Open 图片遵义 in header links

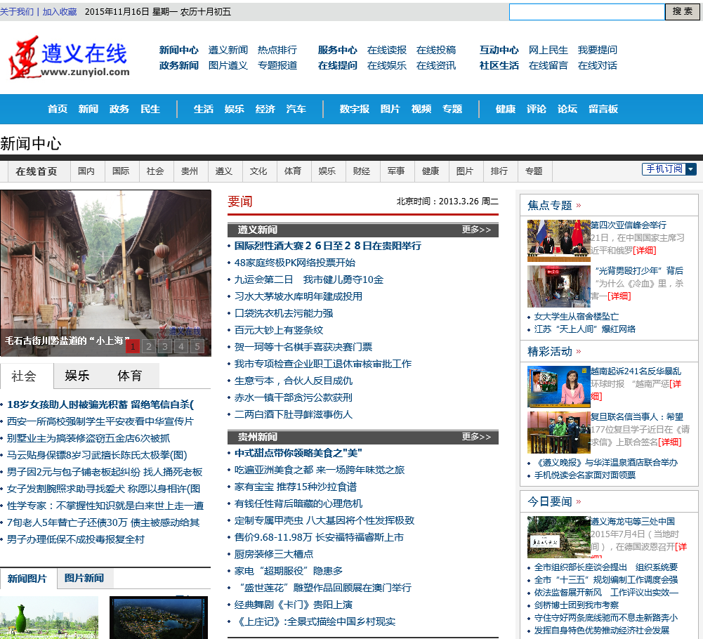coord(228,65)
